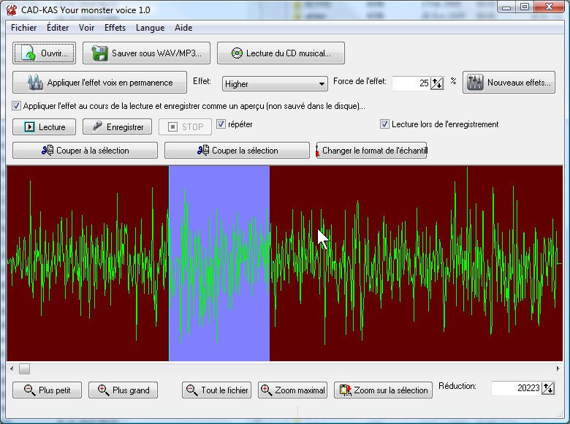Screen dimensions: 570x424
Task: Click the horizontal waveform scrollbar thumb
Action: click(x=25, y=369)
